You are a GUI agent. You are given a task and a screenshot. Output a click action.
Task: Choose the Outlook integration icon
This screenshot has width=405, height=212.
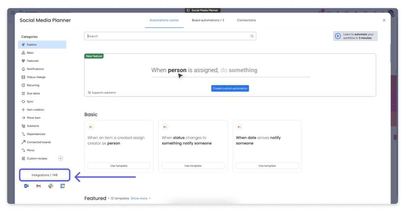tap(26, 186)
